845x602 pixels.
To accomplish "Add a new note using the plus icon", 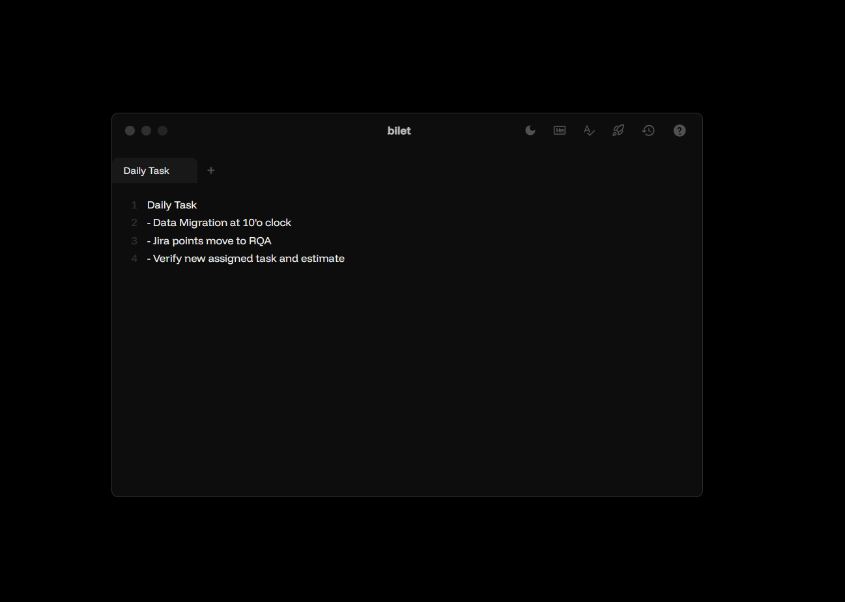I will 210,170.
